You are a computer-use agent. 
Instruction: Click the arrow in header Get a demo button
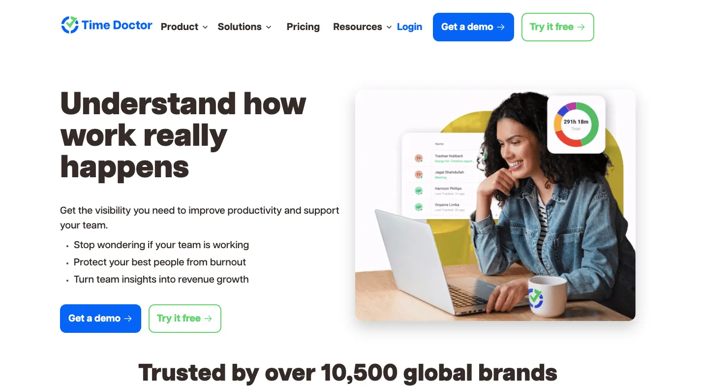[501, 27]
